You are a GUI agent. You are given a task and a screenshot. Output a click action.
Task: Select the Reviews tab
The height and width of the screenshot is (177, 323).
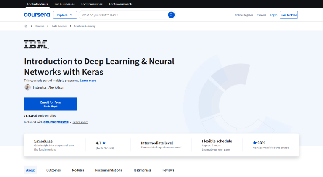168,170
